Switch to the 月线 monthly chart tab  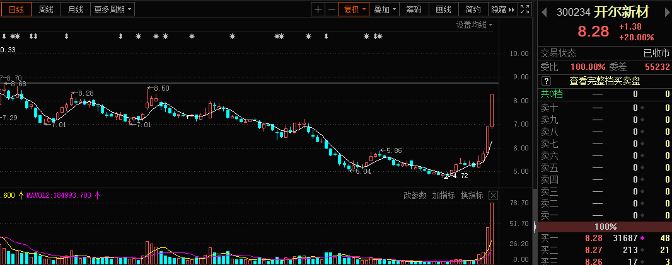click(76, 9)
